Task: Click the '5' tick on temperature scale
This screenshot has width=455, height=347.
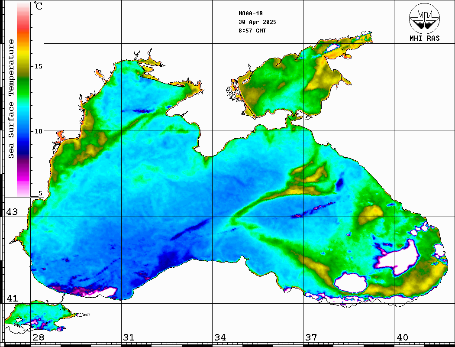Action: click(x=40, y=193)
